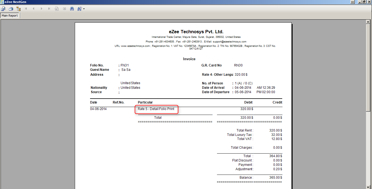372x189 pixels.
Task: Click the Flat Discount label
Action: pyautogui.click(x=243, y=160)
